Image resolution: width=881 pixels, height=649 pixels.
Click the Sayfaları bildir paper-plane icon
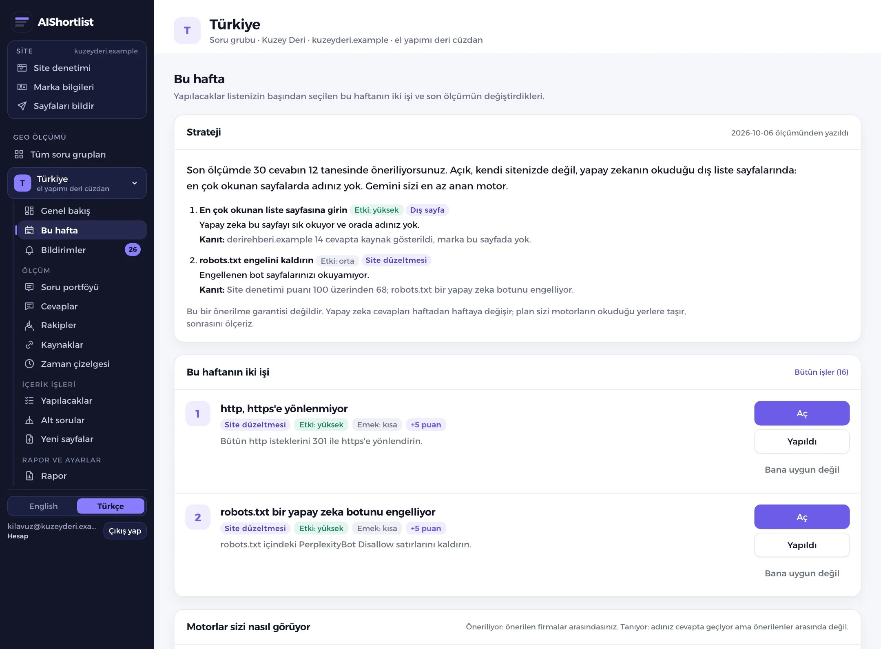(22, 106)
